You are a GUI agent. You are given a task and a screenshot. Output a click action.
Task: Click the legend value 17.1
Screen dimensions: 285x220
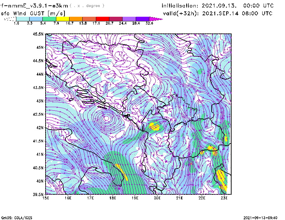96,23
